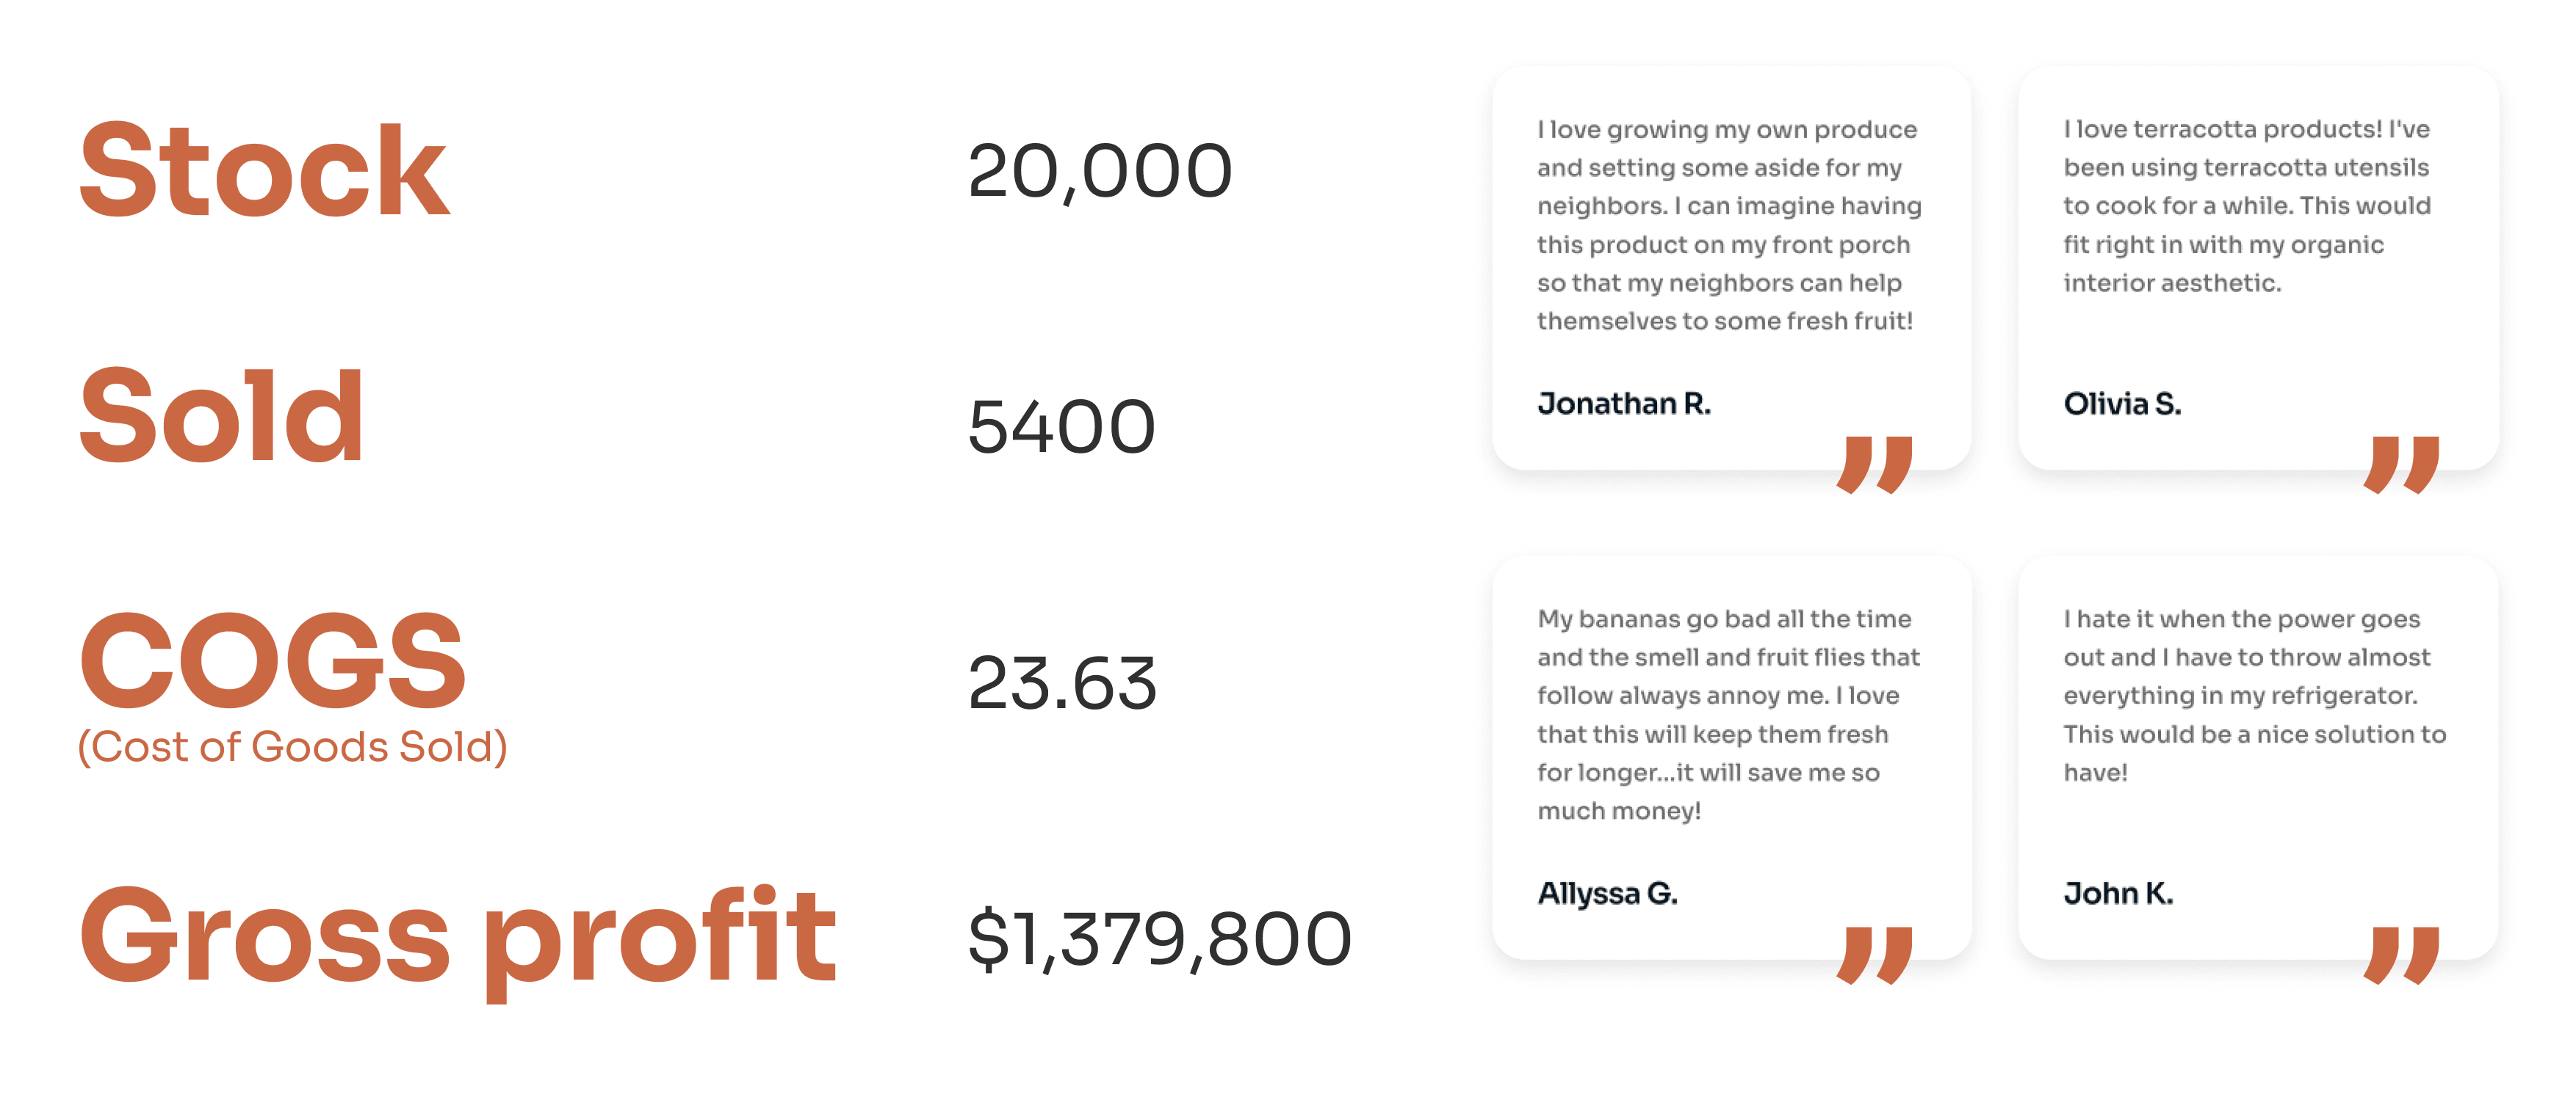Select the 5400 sold value
2576x1097 pixels.
1061,426
